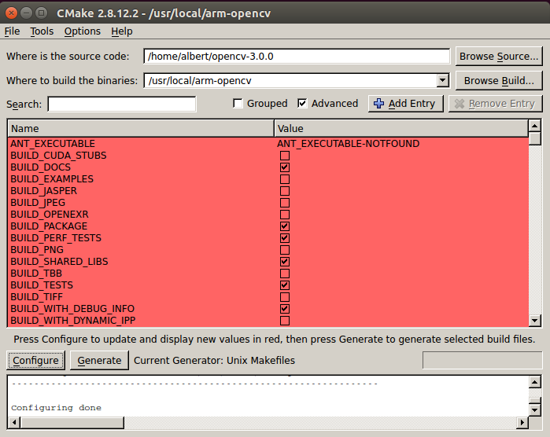Image resolution: width=550 pixels, height=437 pixels.
Task: Enable BUILD_OPENEXR checkbox
Action: tap(285, 215)
